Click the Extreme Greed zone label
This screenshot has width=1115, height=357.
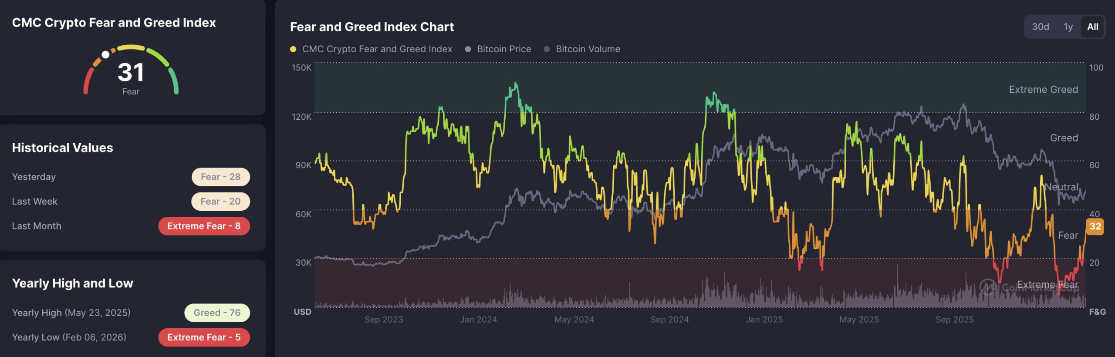click(x=1043, y=90)
